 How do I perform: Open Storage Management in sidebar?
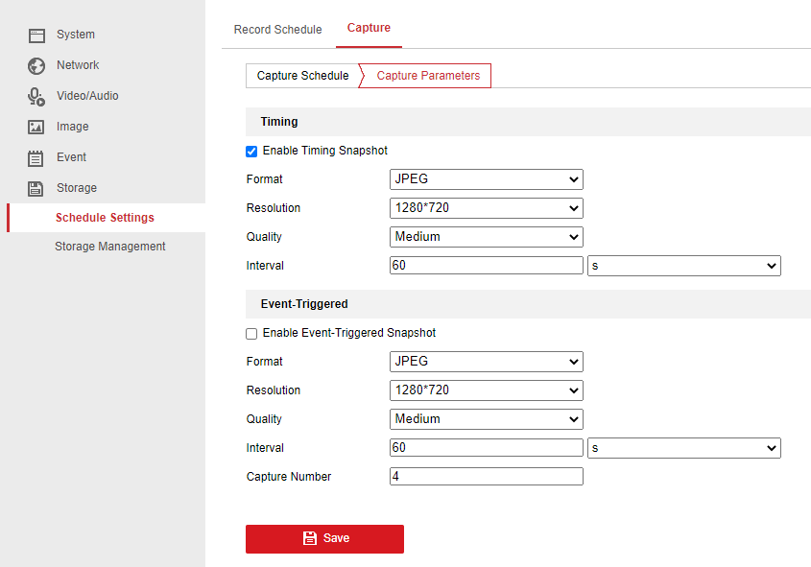pyautogui.click(x=109, y=247)
